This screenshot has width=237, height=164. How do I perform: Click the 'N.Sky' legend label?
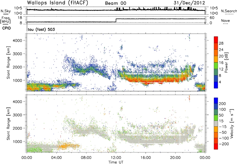pyautogui.click(x=6, y=11)
